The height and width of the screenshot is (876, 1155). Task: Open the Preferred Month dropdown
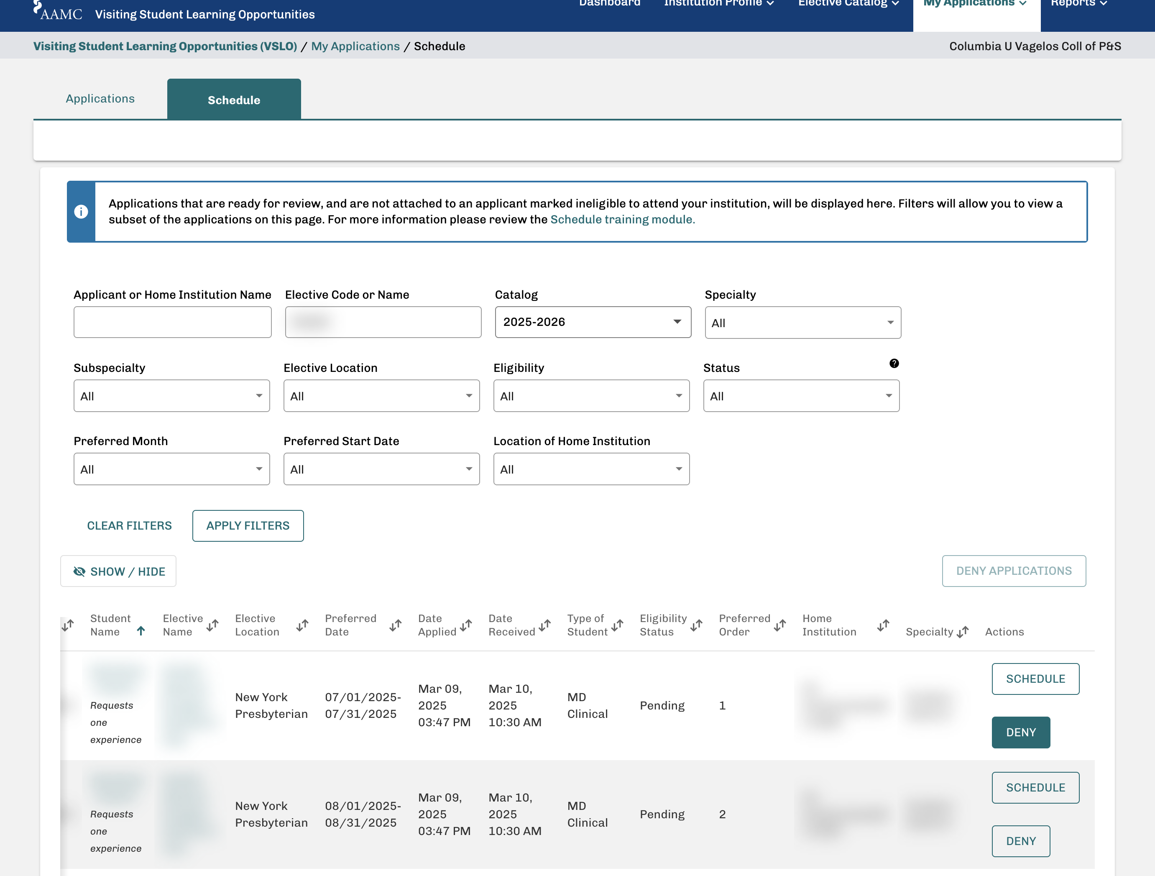(x=172, y=469)
